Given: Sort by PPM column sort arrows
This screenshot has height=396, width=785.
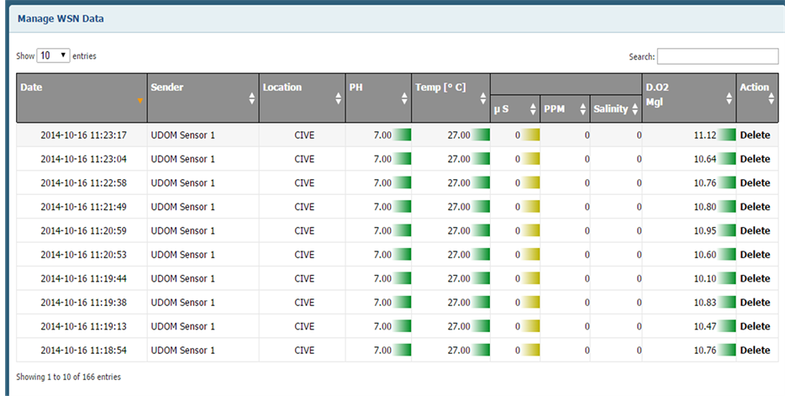Looking at the screenshot, I should (x=582, y=108).
